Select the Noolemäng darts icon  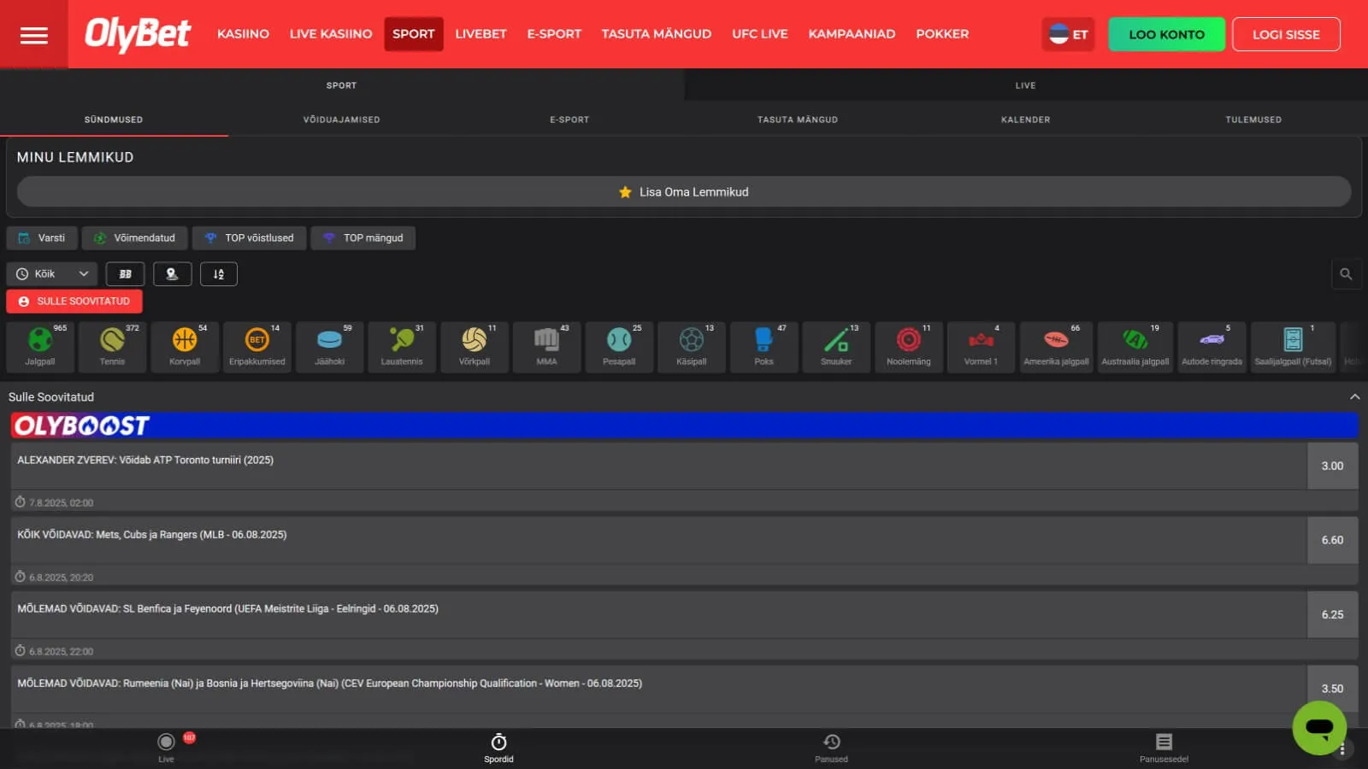click(909, 346)
